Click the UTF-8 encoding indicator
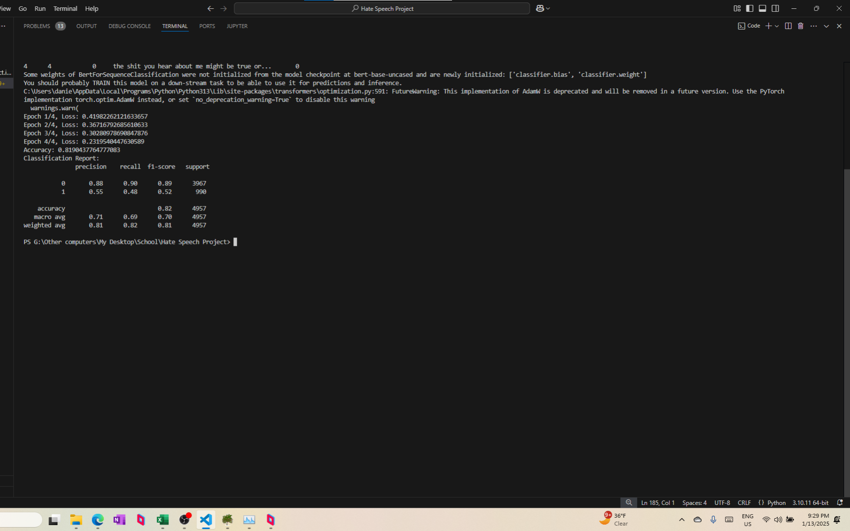Image resolution: width=850 pixels, height=531 pixels. click(722, 502)
